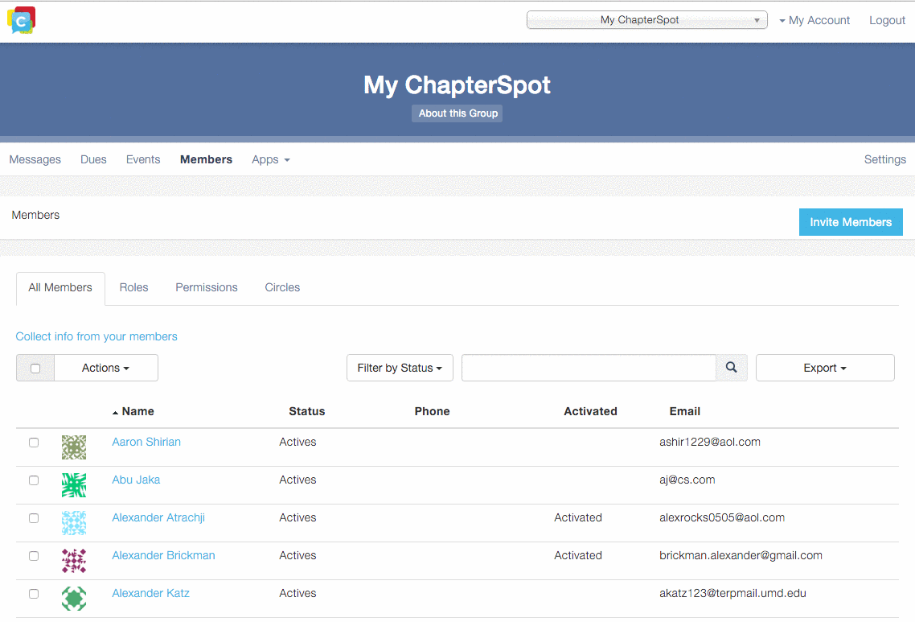915x622 pixels.
Task: Open the Actions dropdown
Action: point(105,368)
